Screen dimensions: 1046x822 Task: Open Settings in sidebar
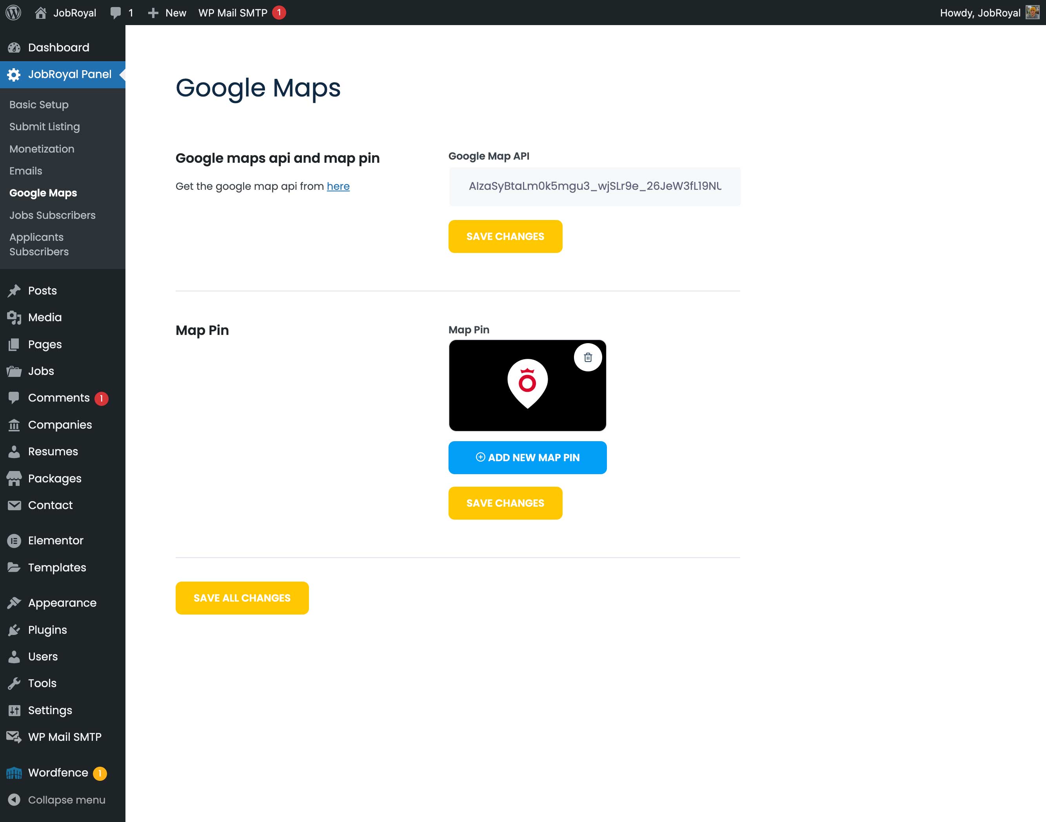pos(63,710)
